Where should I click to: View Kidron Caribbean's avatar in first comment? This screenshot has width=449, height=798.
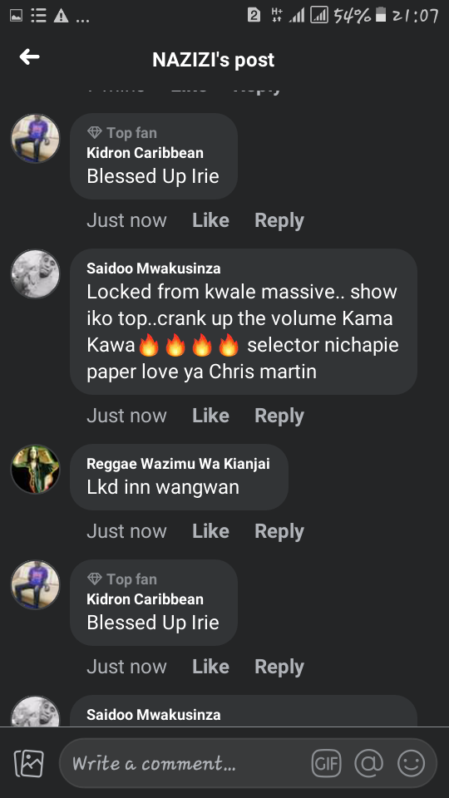click(x=36, y=139)
